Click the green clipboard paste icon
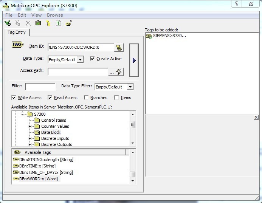262x203 pixels. coord(38,23)
